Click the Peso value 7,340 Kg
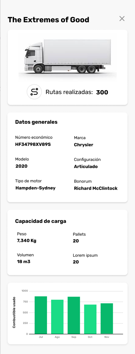Image resolution: width=135 pixels, height=354 pixels. click(x=27, y=241)
